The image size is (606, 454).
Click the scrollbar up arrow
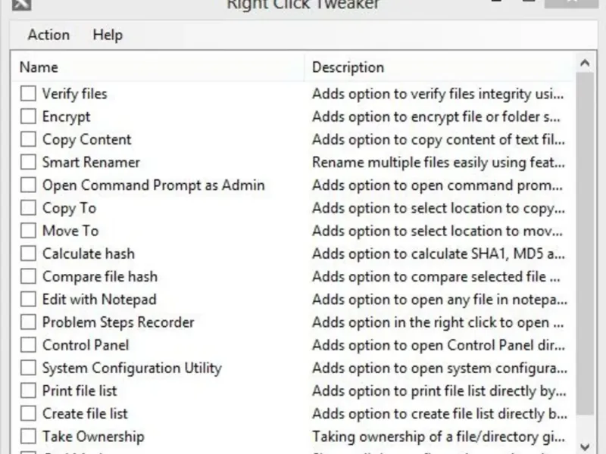584,64
